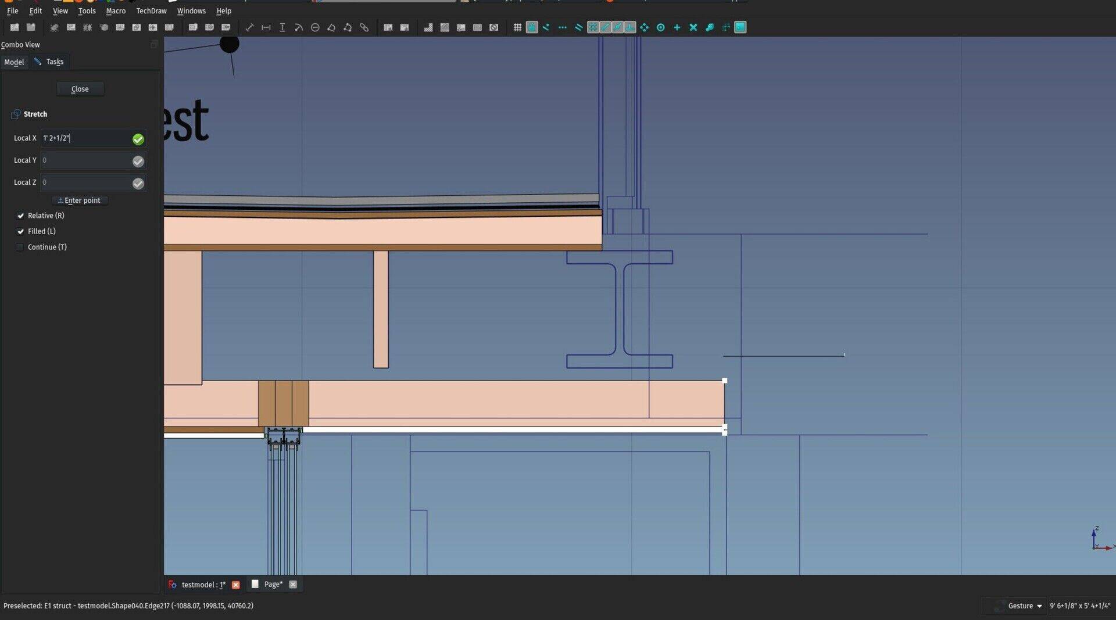
Task: Select the Horizontal distance dimension tool
Action: coord(266,27)
